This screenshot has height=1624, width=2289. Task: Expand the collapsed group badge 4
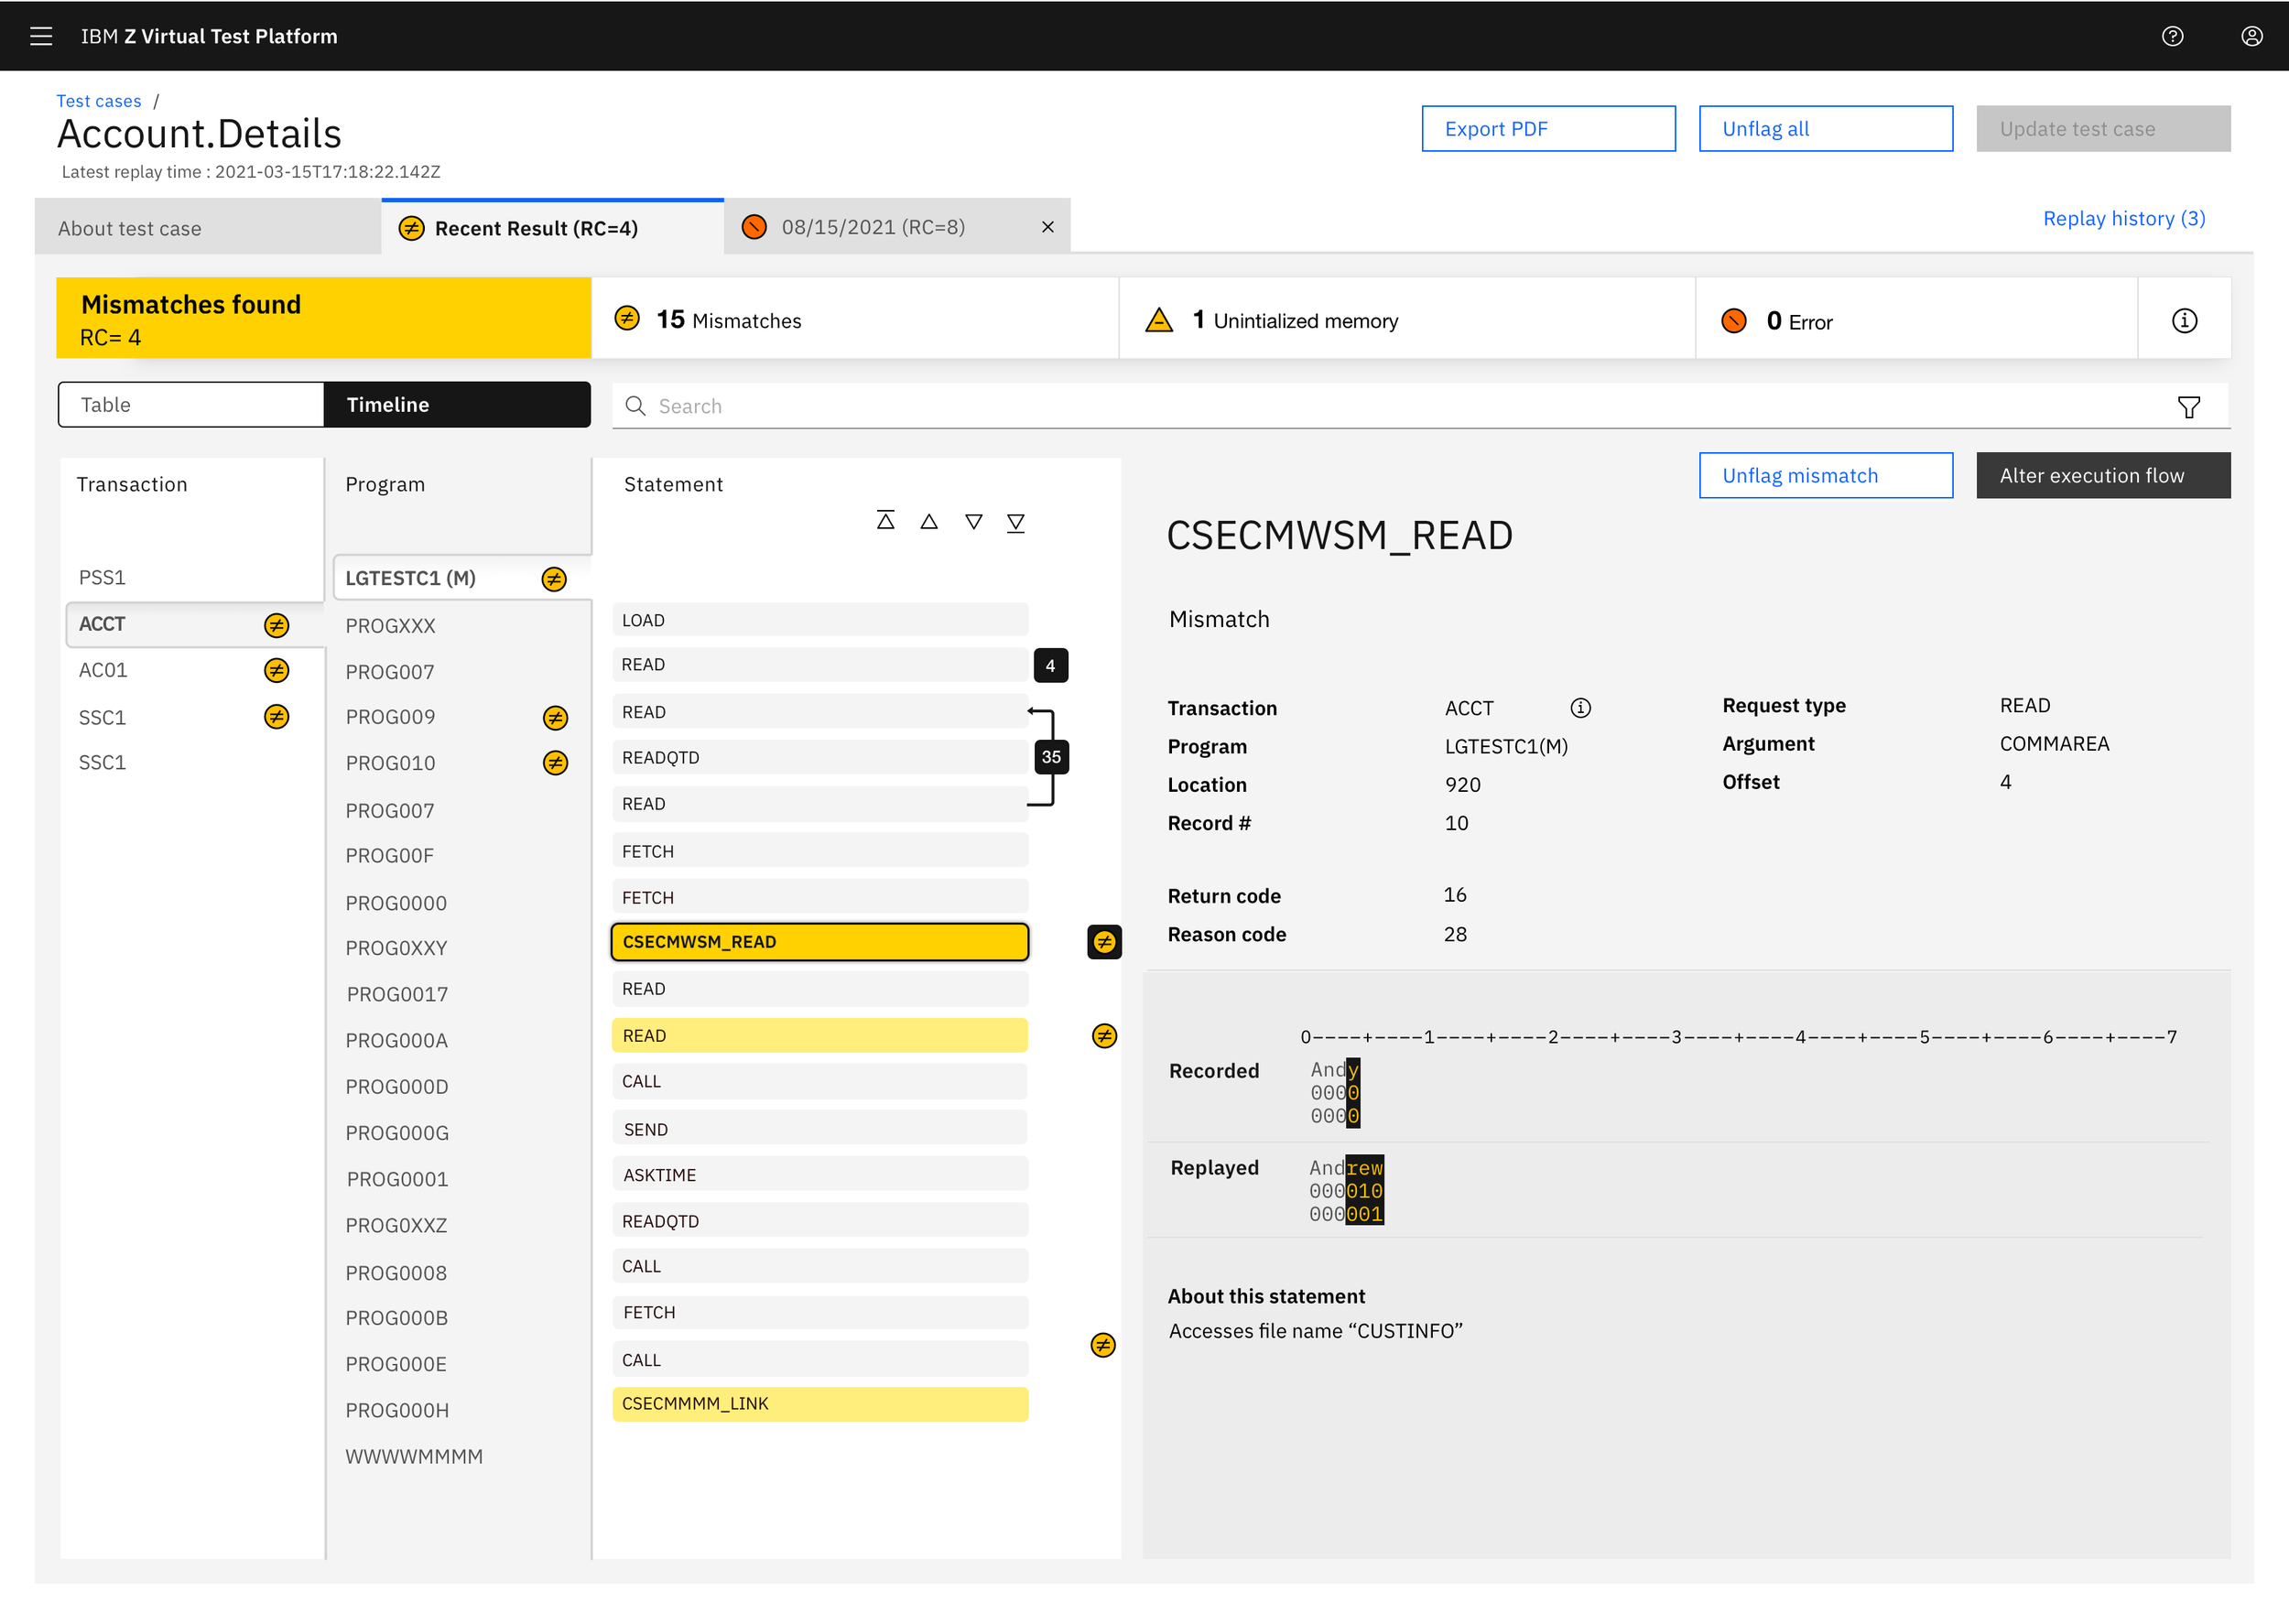pos(1050,665)
